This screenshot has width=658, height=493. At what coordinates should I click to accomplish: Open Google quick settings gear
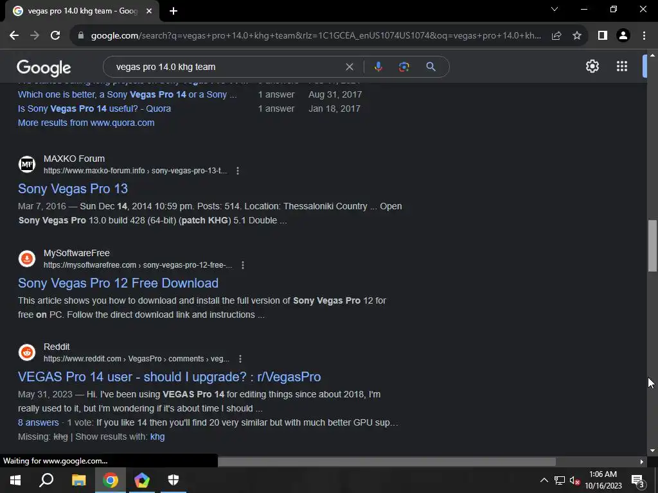592,66
